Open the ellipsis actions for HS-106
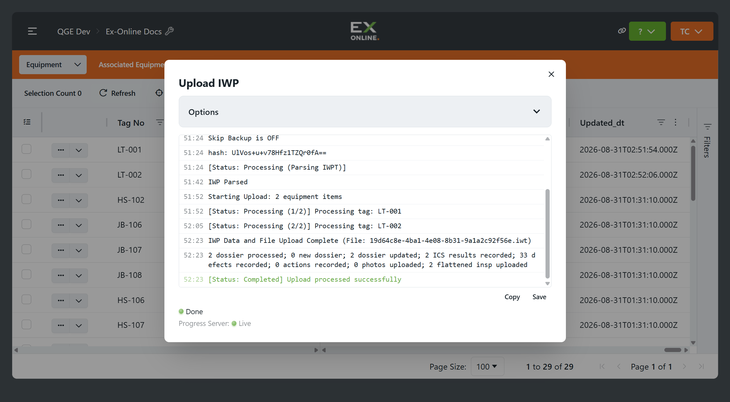This screenshot has width=730, height=402. click(61, 300)
